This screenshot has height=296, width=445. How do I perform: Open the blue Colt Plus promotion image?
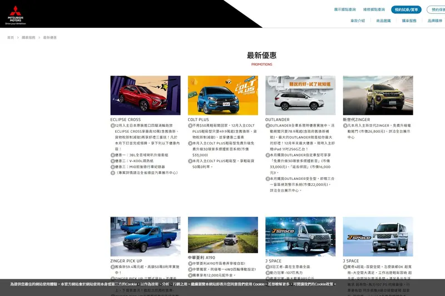point(223,95)
